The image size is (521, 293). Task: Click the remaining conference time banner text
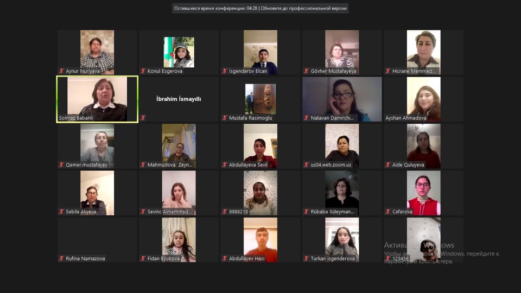215,9
